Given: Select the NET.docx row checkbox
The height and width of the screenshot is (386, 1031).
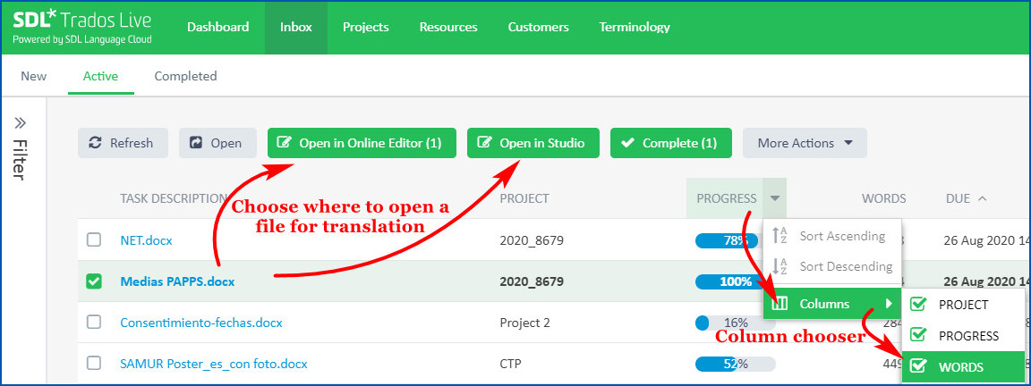Looking at the screenshot, I should pos(94,240).
